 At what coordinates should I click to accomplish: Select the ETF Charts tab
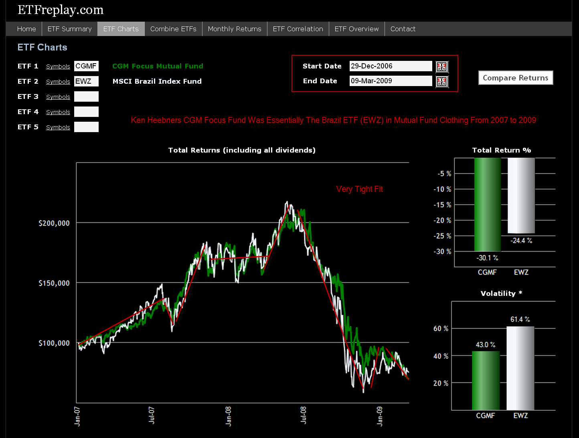(121, 29)
